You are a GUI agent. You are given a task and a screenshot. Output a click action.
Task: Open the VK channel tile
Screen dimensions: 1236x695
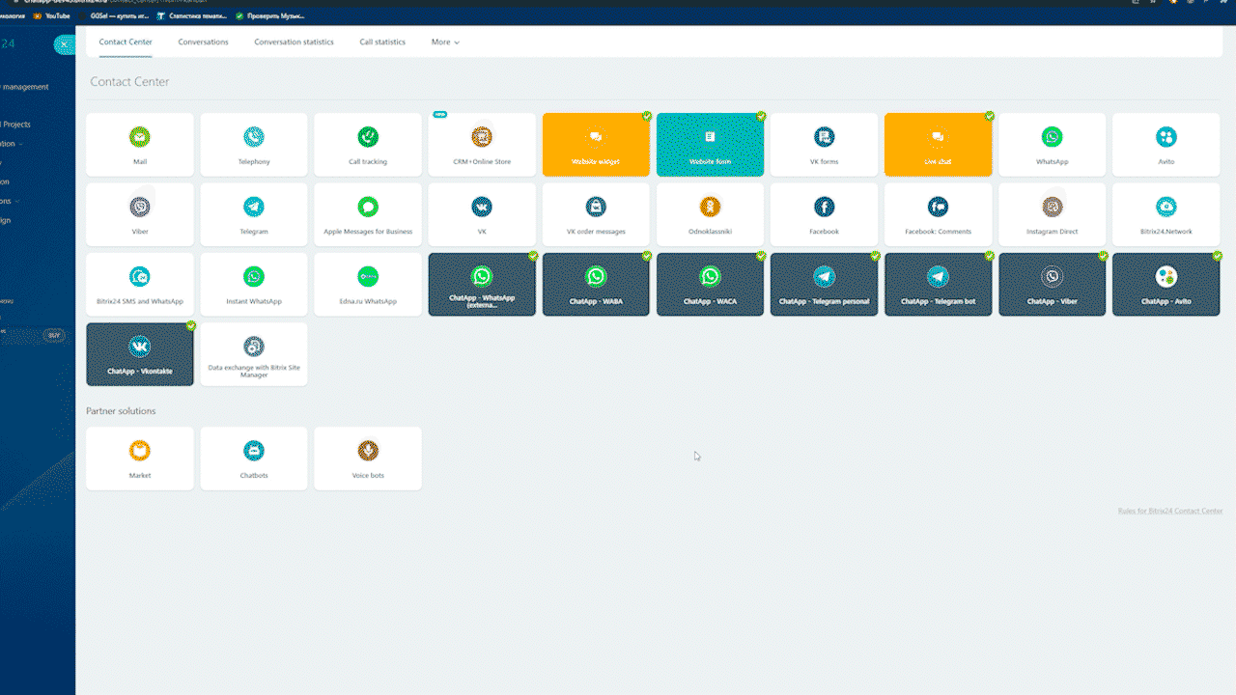coord(482,214)
